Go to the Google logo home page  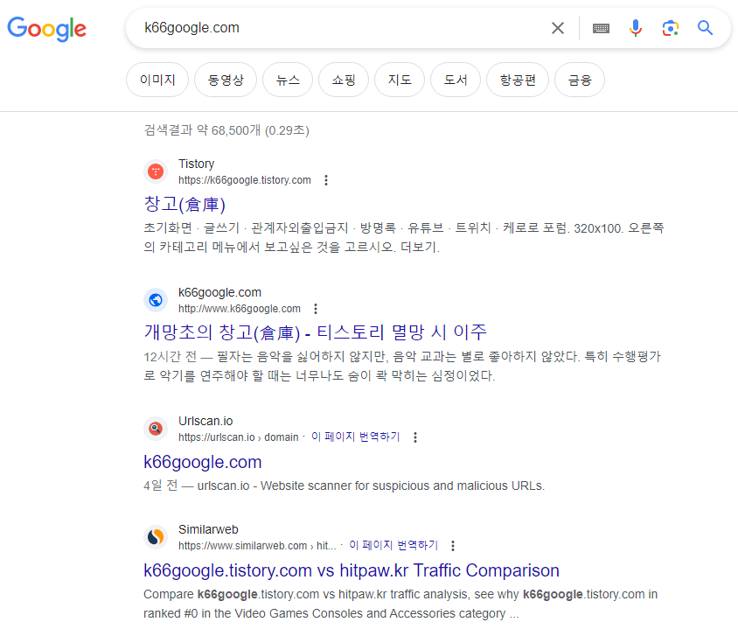click(46, 29)
